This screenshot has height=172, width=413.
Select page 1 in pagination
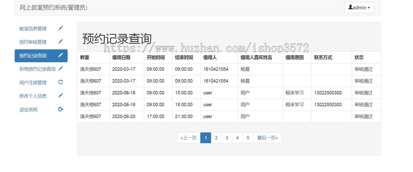tap(206, 138)
